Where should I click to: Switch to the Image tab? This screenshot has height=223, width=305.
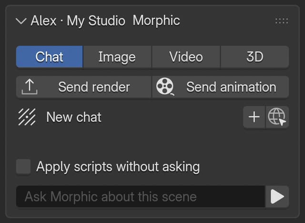[117, 57]
